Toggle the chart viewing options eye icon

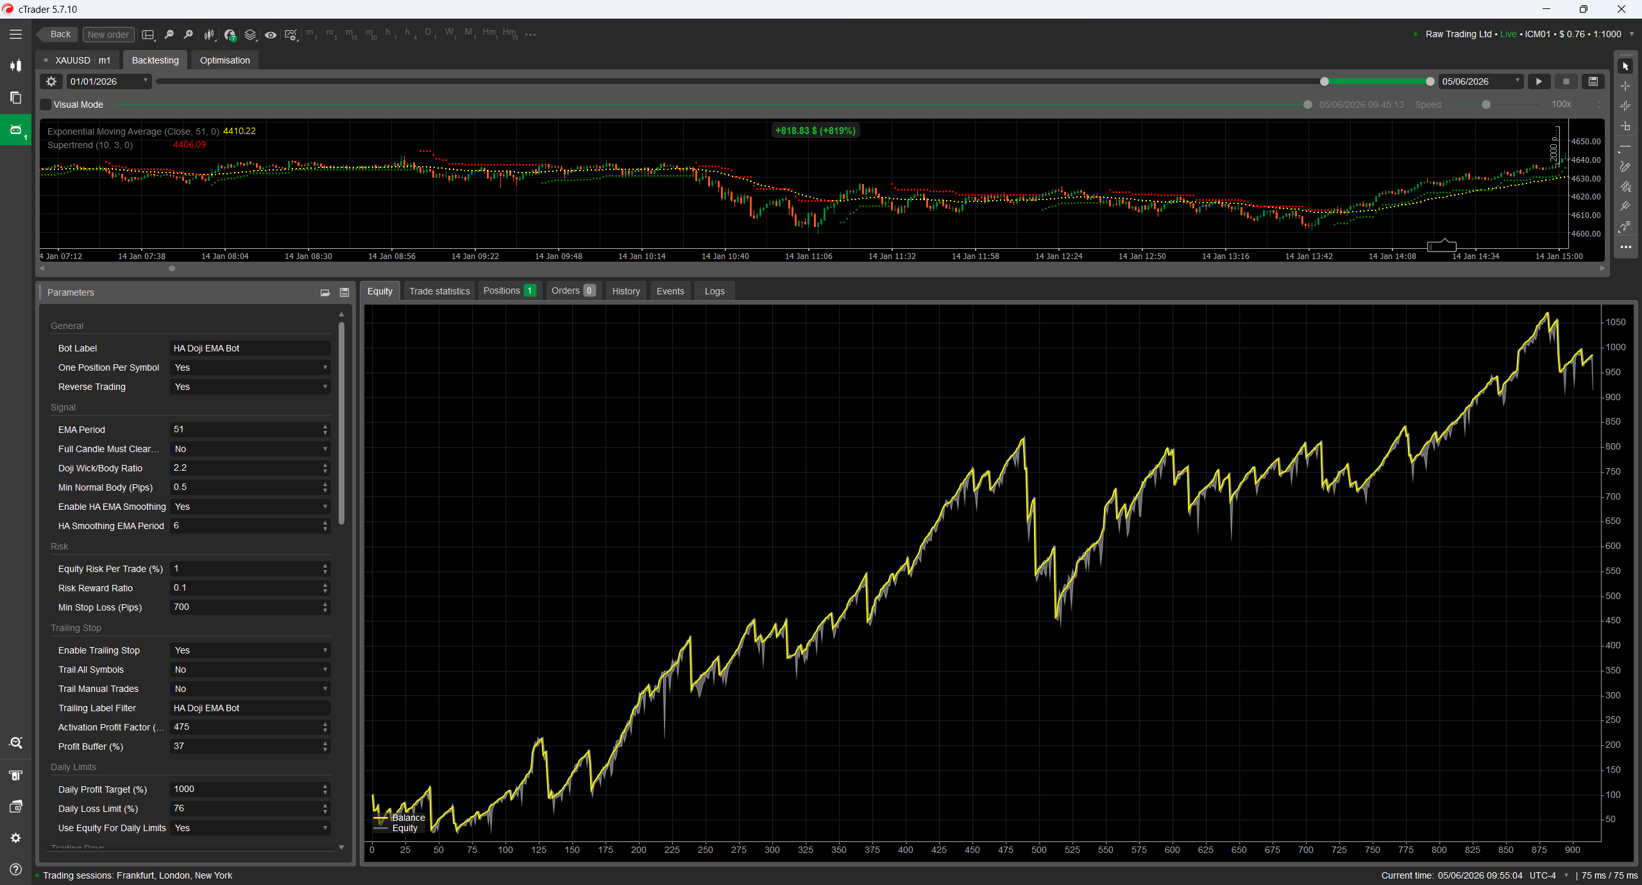tap(271, 35)
